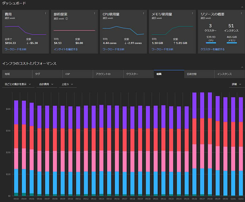This screenshot has height=202, width=245.
Task: Click the info icon beside 節約提案's 過去 week
Action: 66,19
